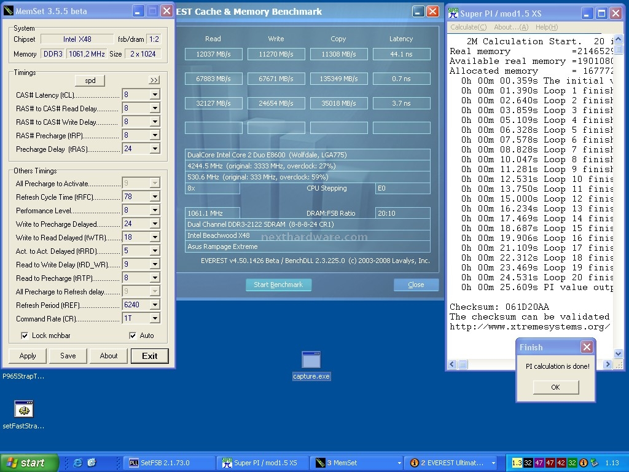Viewport: 629px width, 472px height.
Task: Click the MemSet title bar app icon
Action: coord(9,11)
